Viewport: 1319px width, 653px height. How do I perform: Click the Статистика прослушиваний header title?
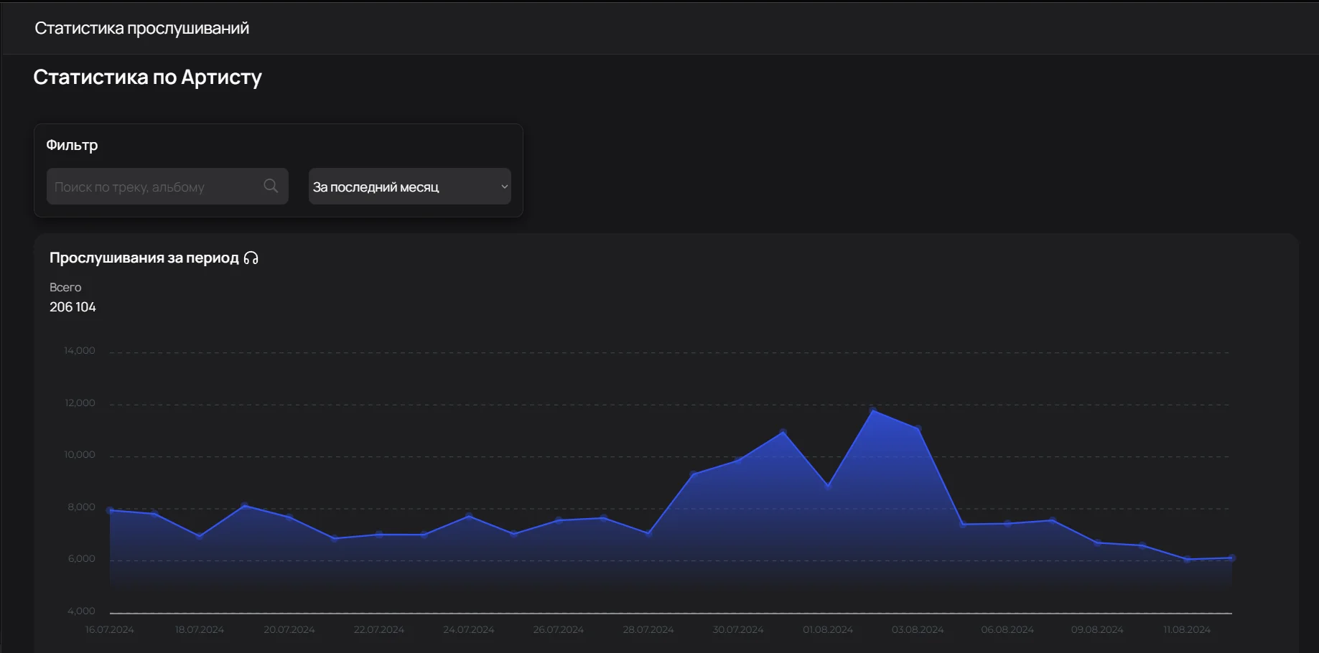click(141, 28)
